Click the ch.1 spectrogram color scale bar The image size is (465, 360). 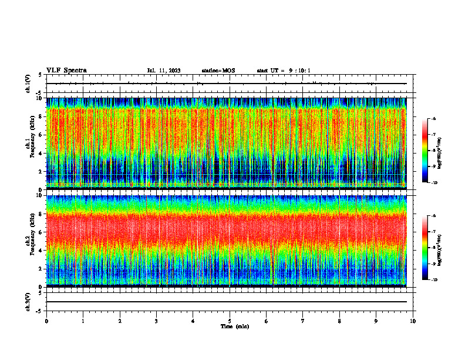pyautogui.click(x=424, y=151)
